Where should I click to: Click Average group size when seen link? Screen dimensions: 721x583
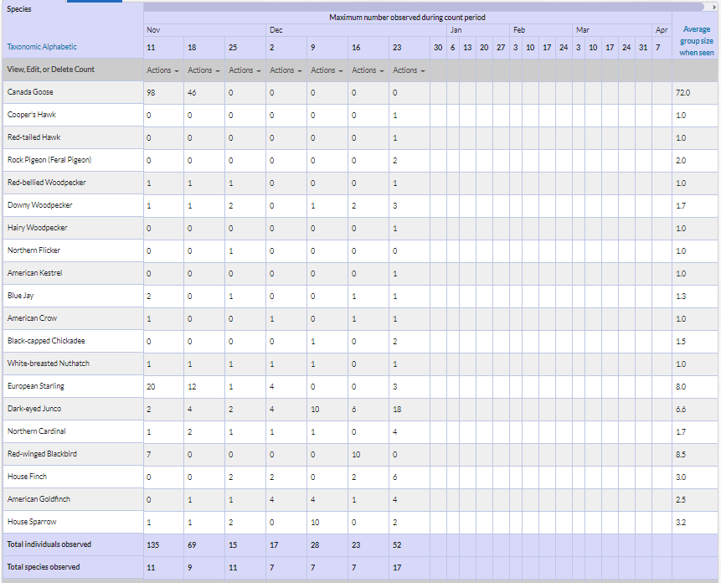pyautogui.click(x=696, y=41)
